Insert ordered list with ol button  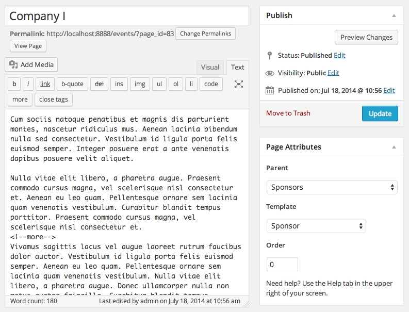coord(176,84)
